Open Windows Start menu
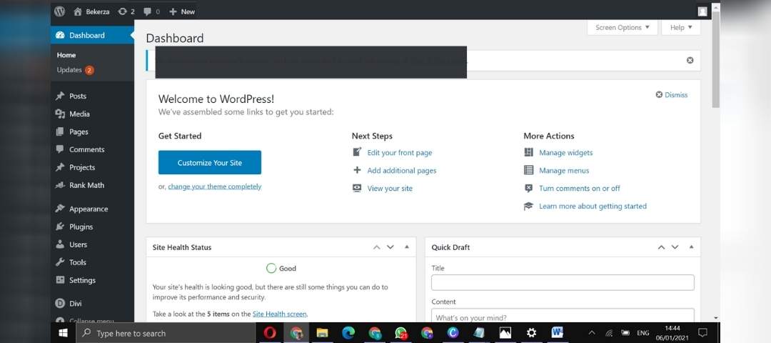The width and height of the screenshot is (771, 343). click(x=63, y=333)
